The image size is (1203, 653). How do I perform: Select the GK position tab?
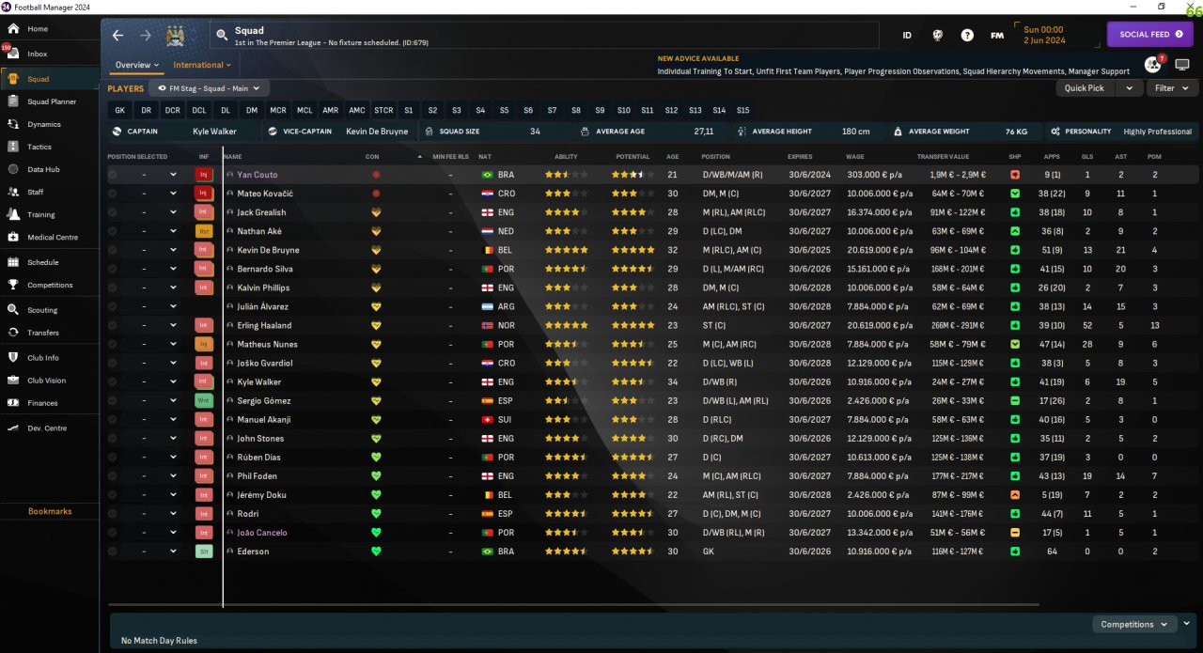tap(119, 111)
